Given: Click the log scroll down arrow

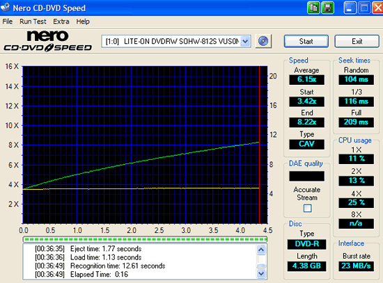Looking at the screenshot, I should pos(261,273).
